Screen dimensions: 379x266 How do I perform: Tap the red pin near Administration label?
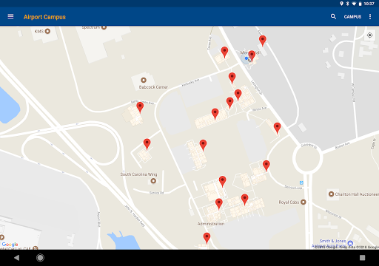pyautogui.click(x=207, y=238)
